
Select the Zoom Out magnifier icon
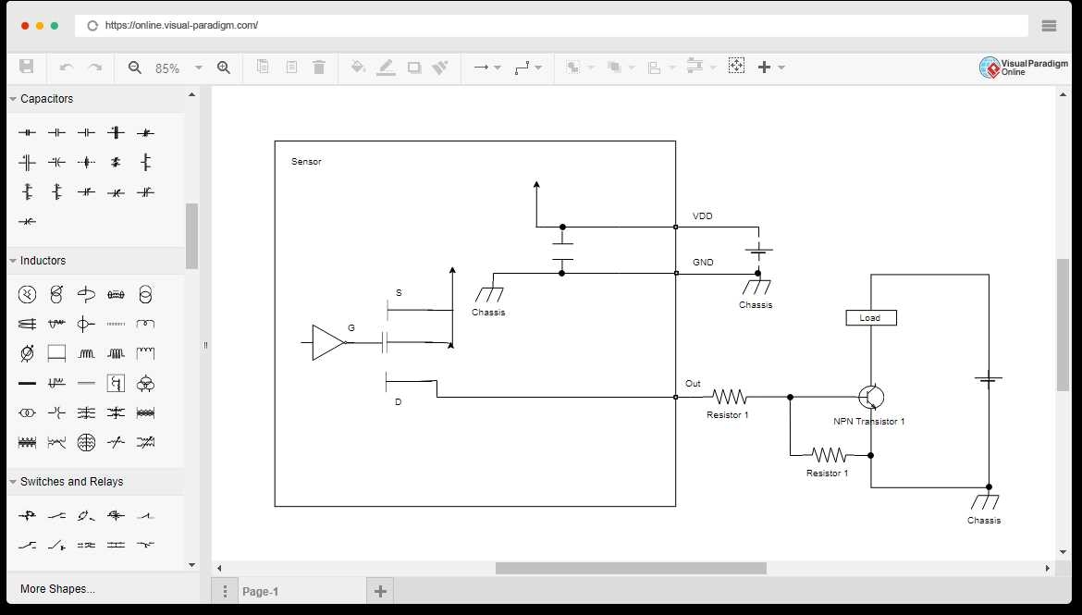tap(135, 67)
